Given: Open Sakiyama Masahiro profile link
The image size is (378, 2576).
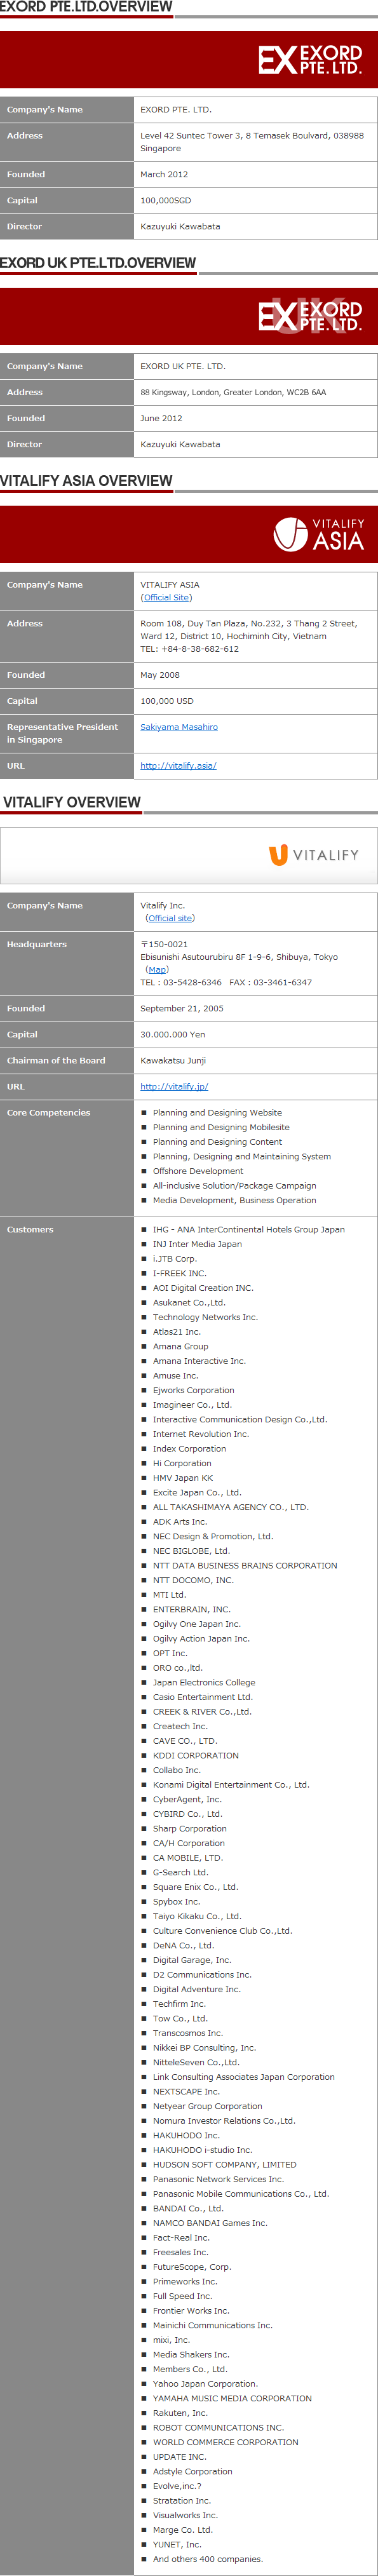Looking at the screenshot, I should point(179,727).
